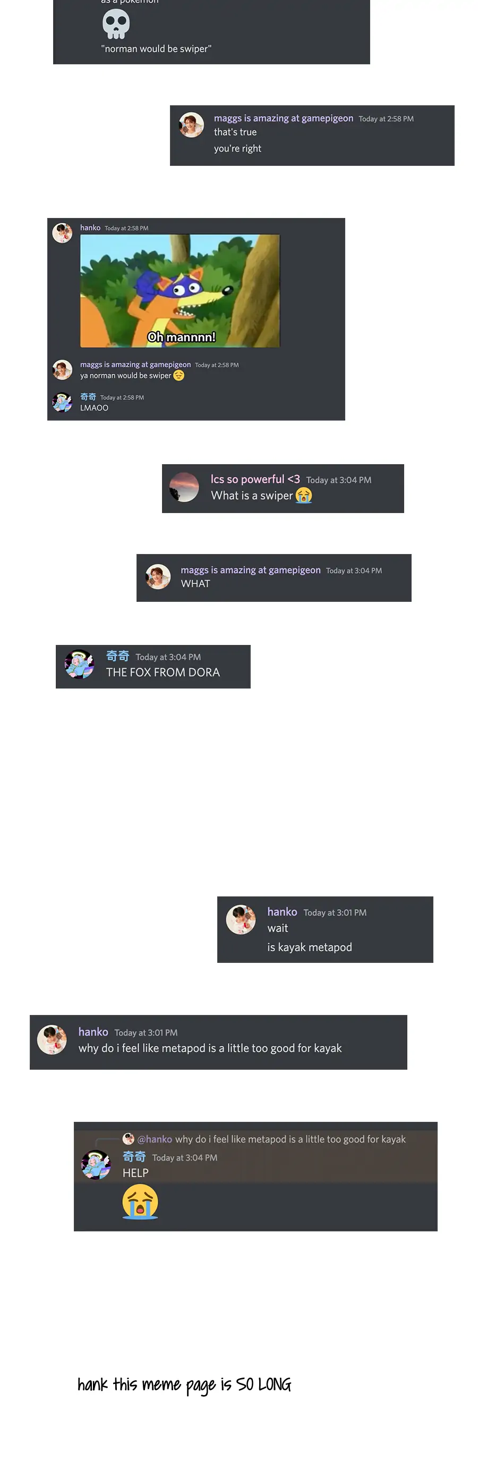Click maggs avatar beside WHAT message
Screen dimensions: 478x1460
(158, 576)
